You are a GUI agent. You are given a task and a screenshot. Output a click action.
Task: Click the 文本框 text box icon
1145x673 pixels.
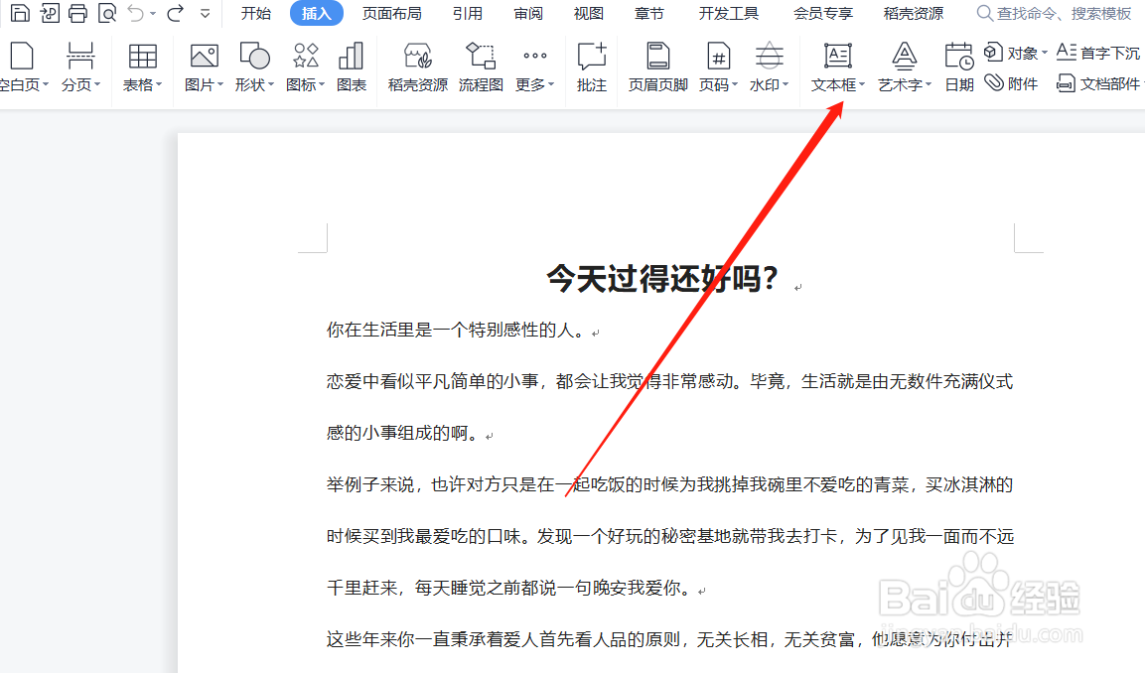pos(837,57)
